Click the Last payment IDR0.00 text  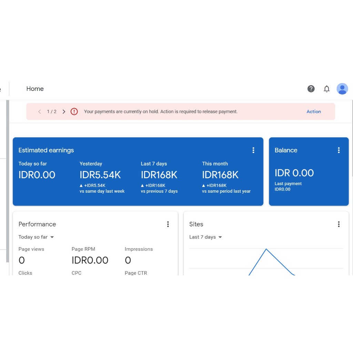tap(282, 189)
